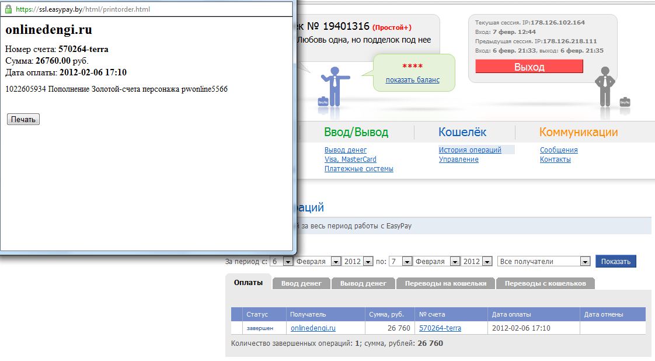
Task: Open the Сообщения link
Action: tap(559, 150)
